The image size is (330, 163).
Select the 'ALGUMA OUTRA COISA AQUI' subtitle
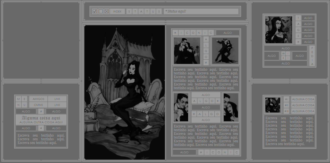point(41,122)
